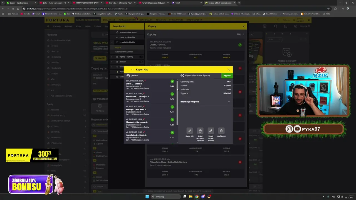Click the SPRAWDŹ button on the promo banner
The image size is (356, 200).
100,58
